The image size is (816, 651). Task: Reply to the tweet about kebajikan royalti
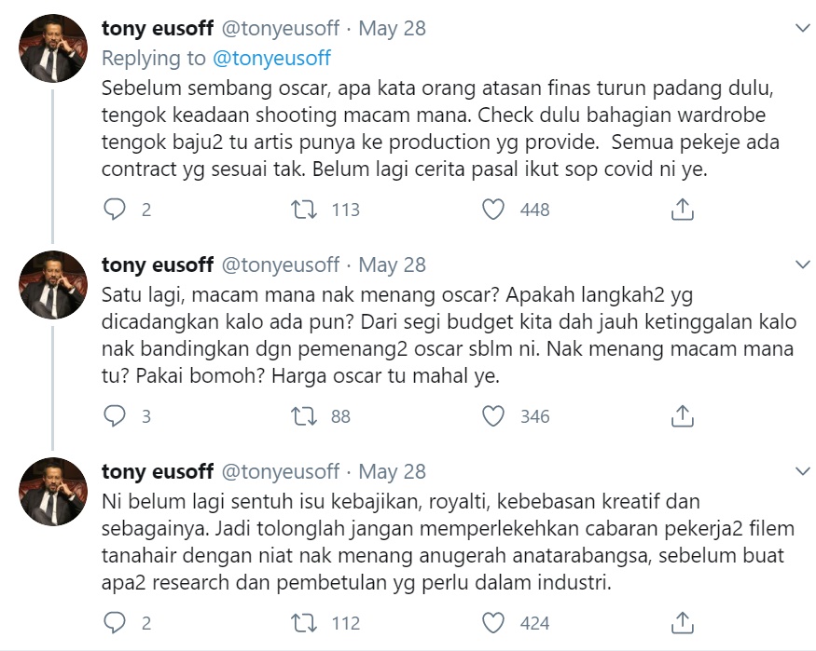[x=115, y=623]
